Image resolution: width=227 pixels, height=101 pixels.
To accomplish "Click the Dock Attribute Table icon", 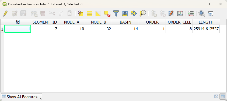I will (x=211, y=13).
